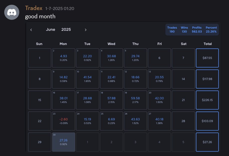Open June 17 cell showing 28.68
The width and height of the screenshot is (229, 156).
pyautogui.click(x=87, y=100)
